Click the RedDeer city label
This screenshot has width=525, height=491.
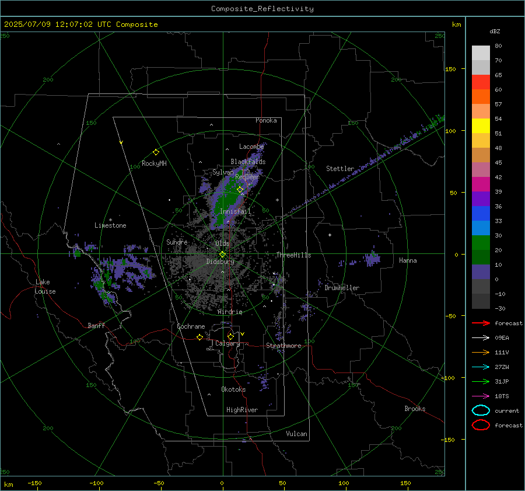247,177
